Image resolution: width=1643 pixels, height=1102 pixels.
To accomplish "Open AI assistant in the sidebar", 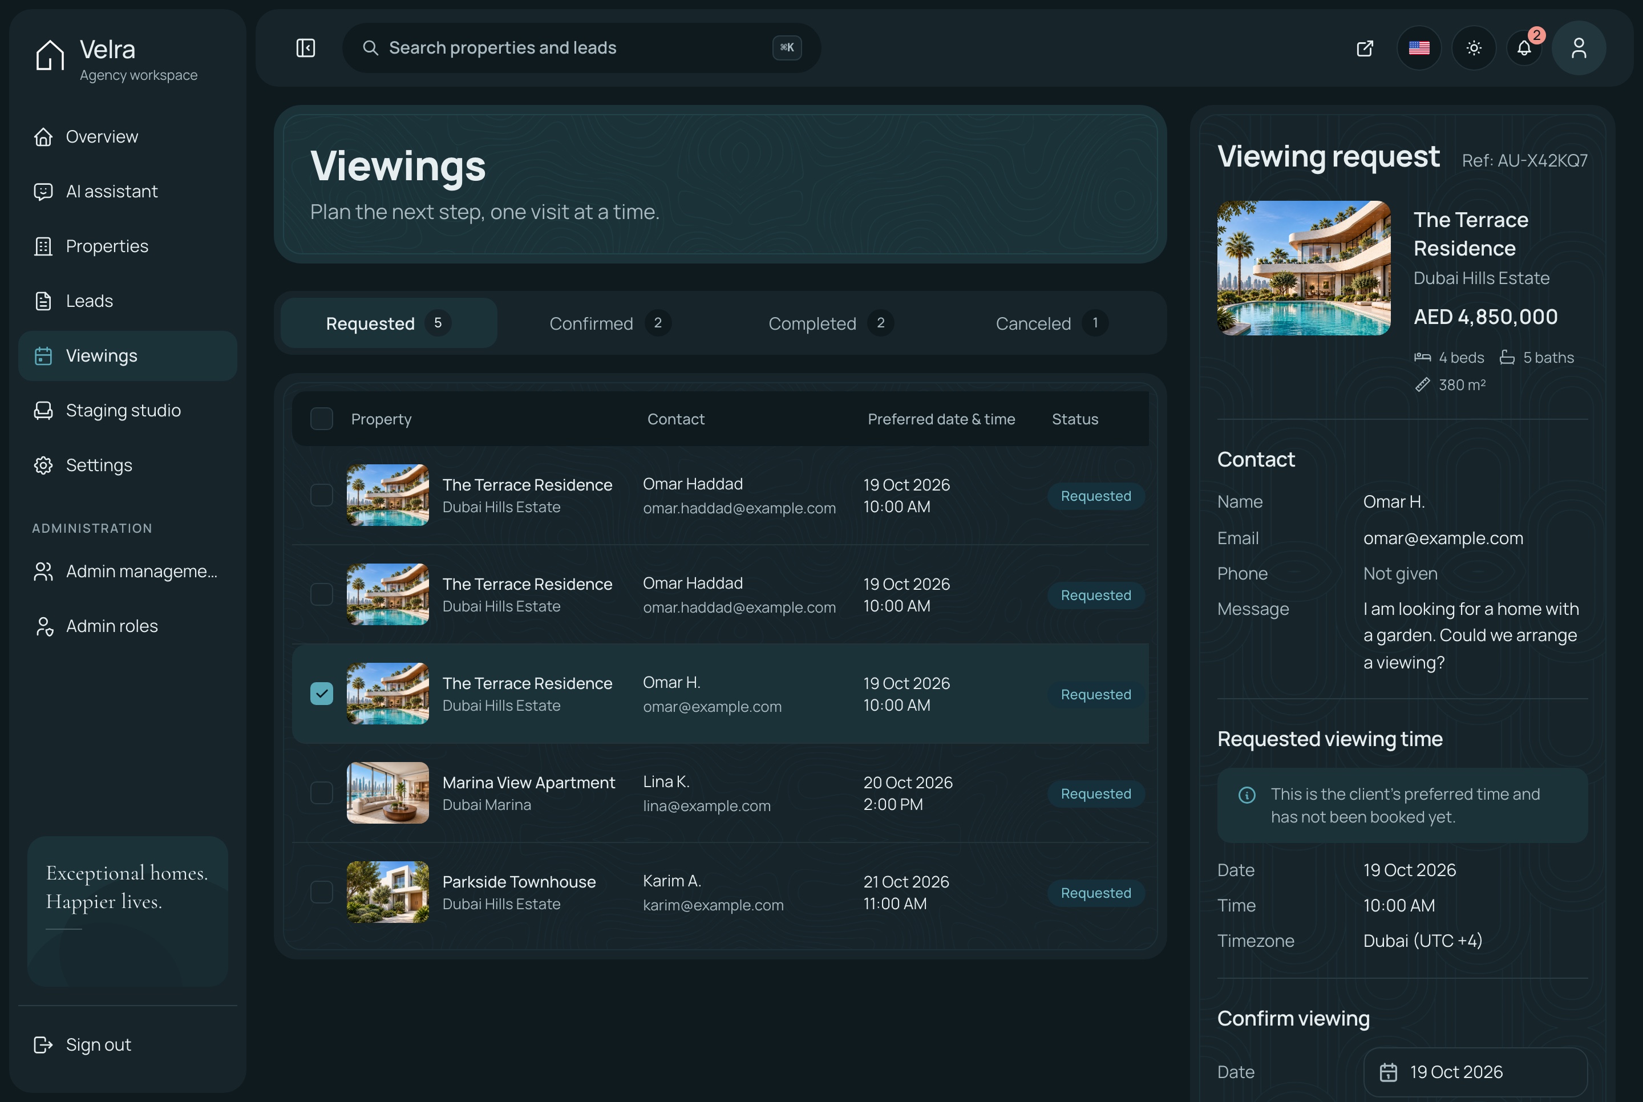I will [x=127, y=191].
